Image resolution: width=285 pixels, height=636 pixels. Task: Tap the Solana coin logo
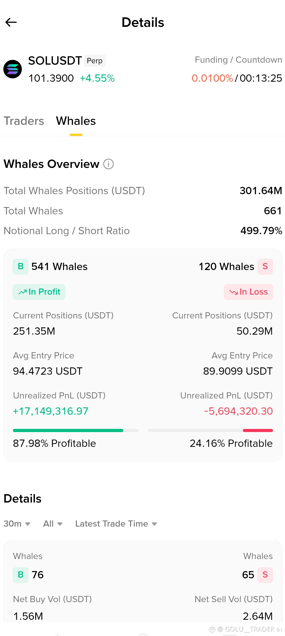13,69
